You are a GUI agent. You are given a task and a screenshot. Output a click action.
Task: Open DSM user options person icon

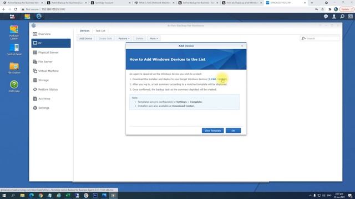(334, 17)
